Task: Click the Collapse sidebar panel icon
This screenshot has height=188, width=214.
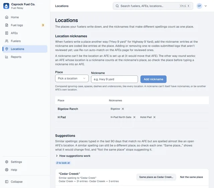Action: [7, 182]
